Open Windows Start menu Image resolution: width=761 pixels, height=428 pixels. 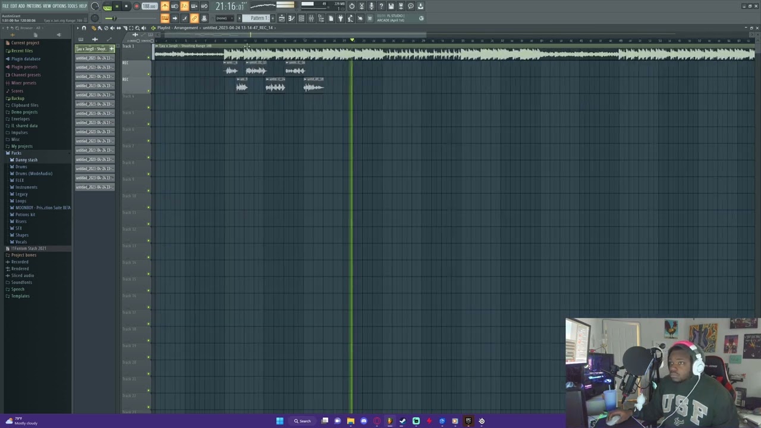click(279, 421)
